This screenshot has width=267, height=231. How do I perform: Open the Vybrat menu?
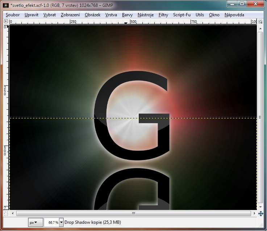(x=50, y=15)
